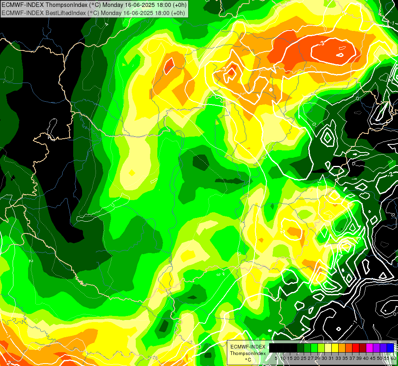Click the °C unit label in legend
This screenshot has width=398, height=366.
click(x=248, y=360)
